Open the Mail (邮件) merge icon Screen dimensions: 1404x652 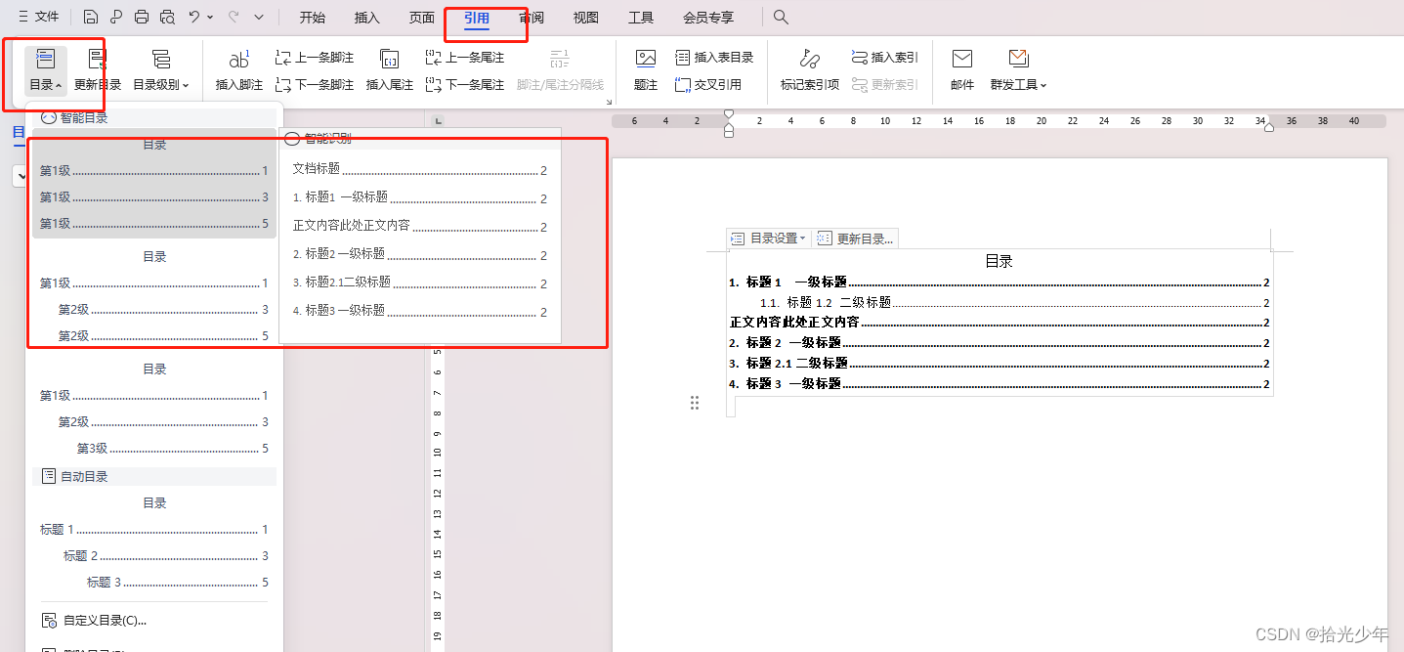[961, 61]
